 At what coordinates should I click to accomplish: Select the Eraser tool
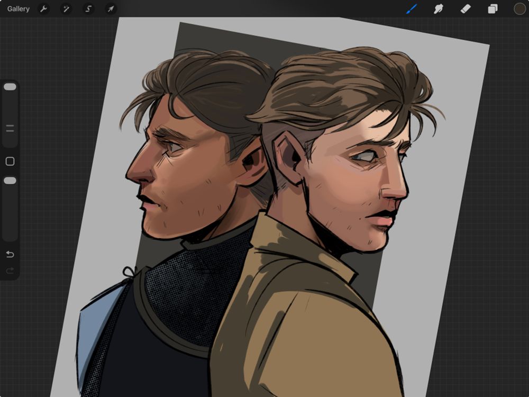466,9
